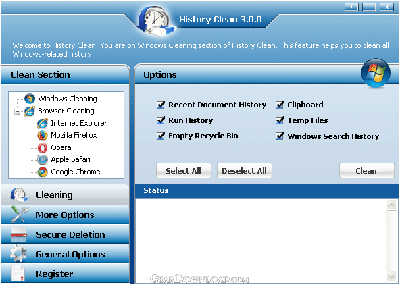Screen dimensions: 400x285
Task: Close the History Clean window
Action: (386, 7)
